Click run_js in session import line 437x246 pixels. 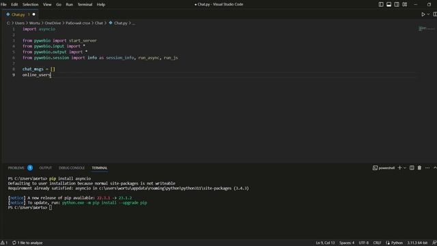click(171, 57)
